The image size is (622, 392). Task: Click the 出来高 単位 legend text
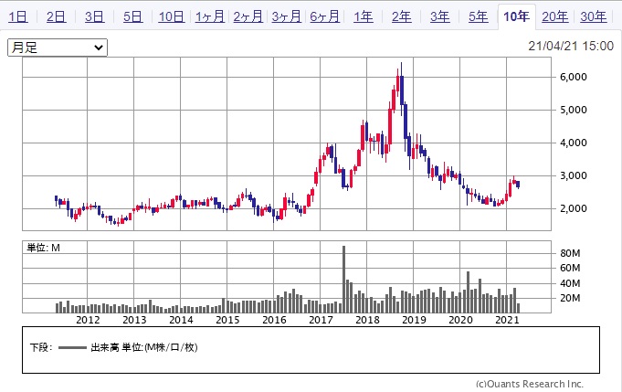(x=144, y=347)
